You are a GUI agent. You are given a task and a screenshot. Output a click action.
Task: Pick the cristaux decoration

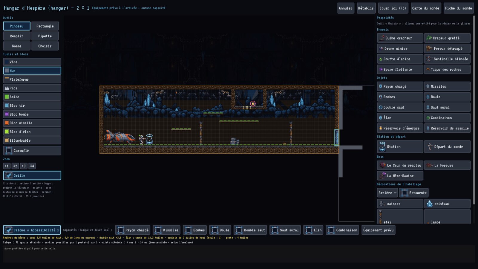[x=447, y=204]
